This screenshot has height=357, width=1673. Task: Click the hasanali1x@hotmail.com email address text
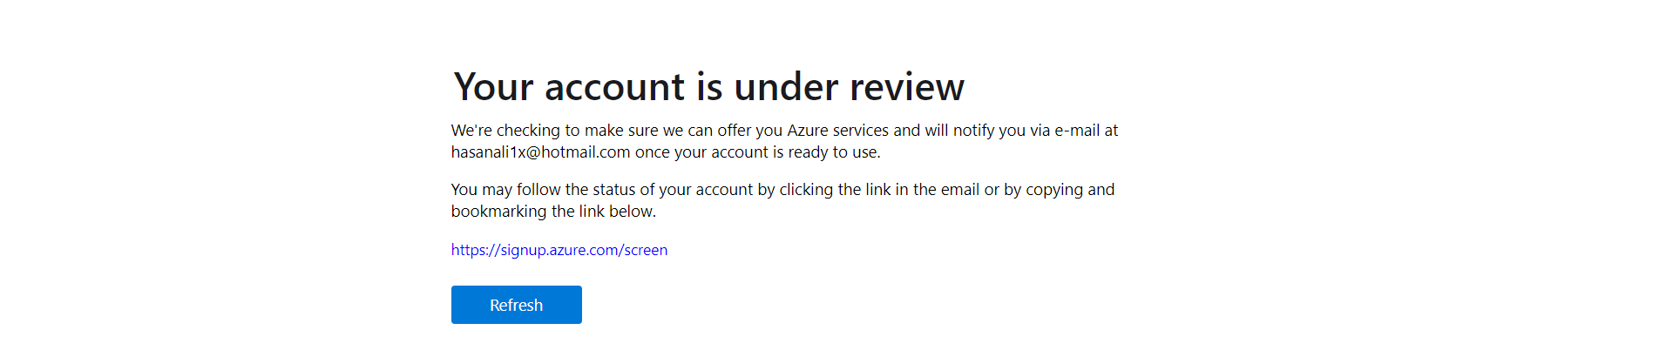click(x=540, y=152)
